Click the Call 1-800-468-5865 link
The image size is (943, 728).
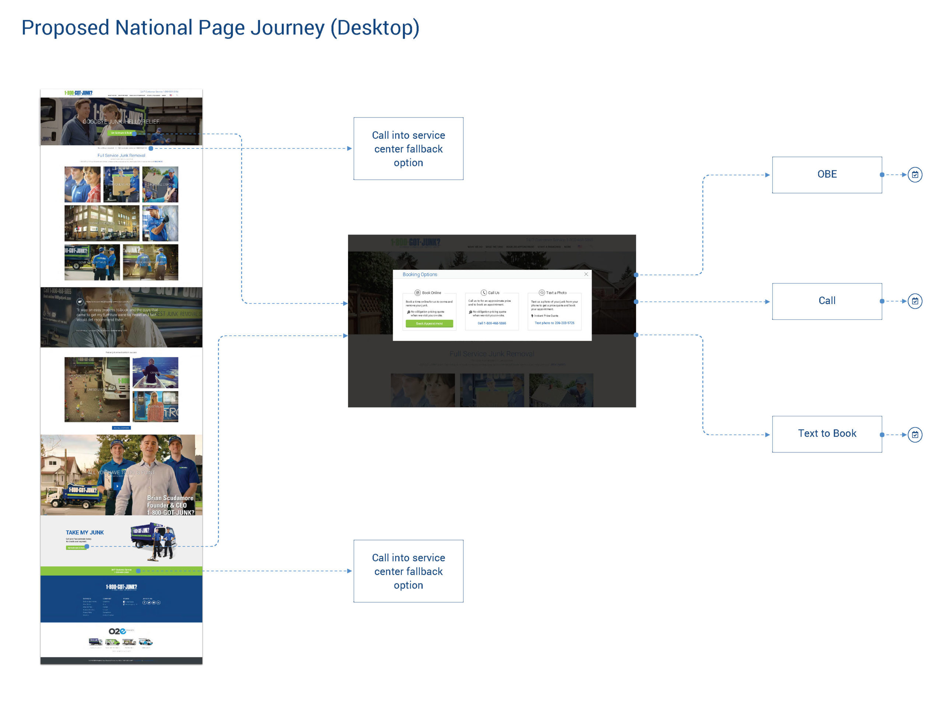click(x=491, y=323)
